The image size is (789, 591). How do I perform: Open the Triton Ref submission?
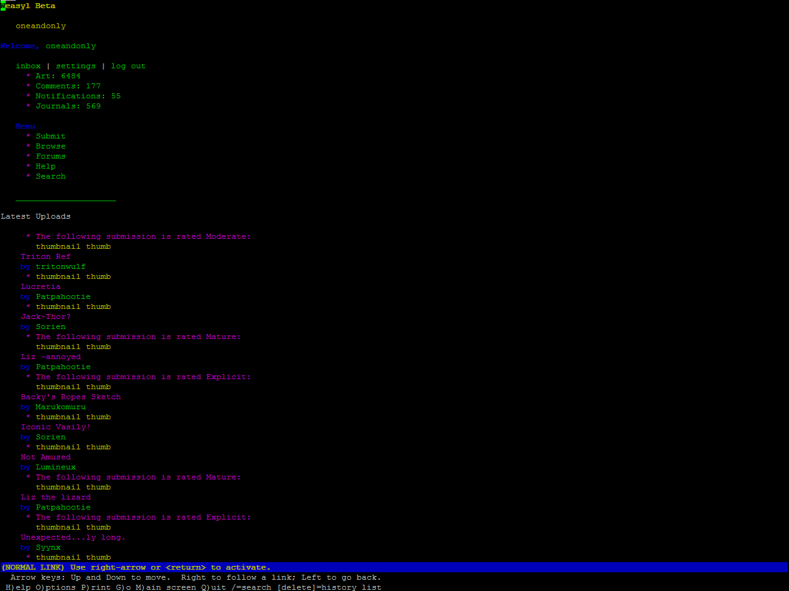point(45,256)
